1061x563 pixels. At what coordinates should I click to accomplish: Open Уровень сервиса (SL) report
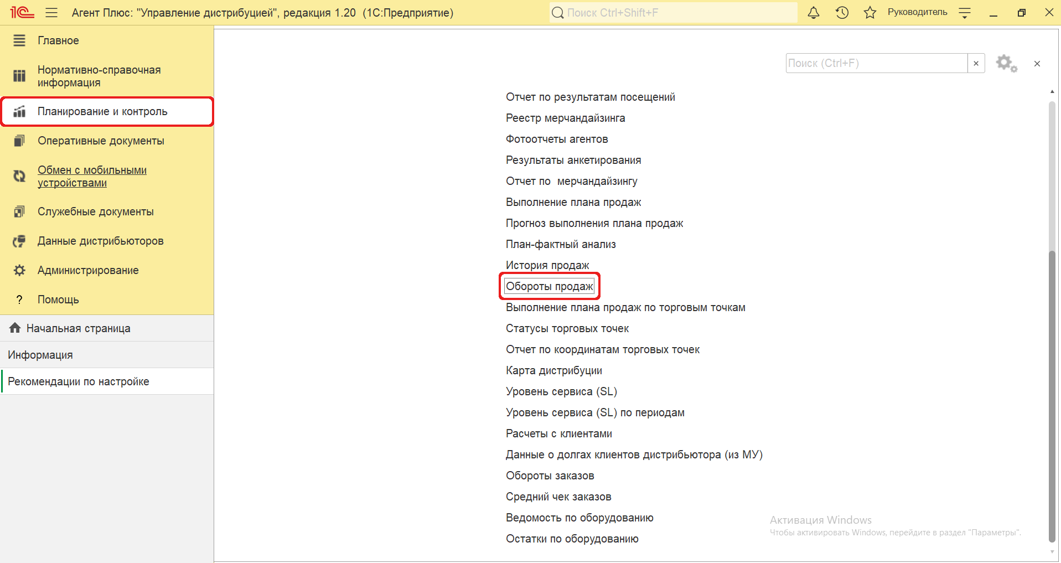(561, 391)
